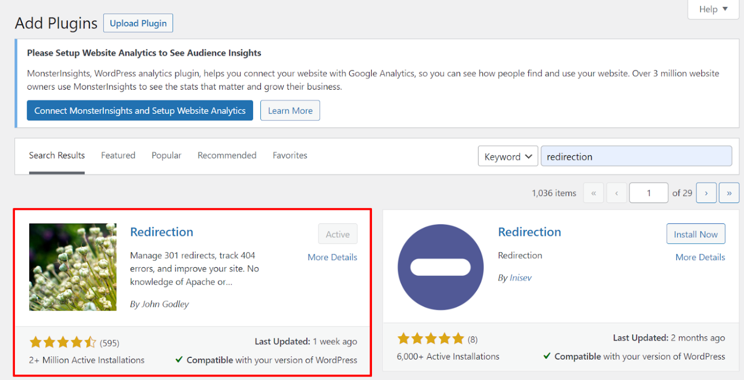The height and width of the screenshot is (380, 744).
Task: Click the 'of 29' page total text
Action: [682, 193]
